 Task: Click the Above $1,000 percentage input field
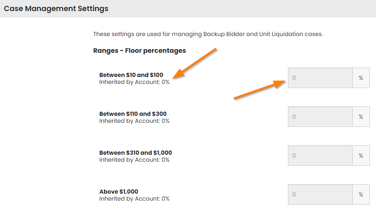(x=320, y=194)
